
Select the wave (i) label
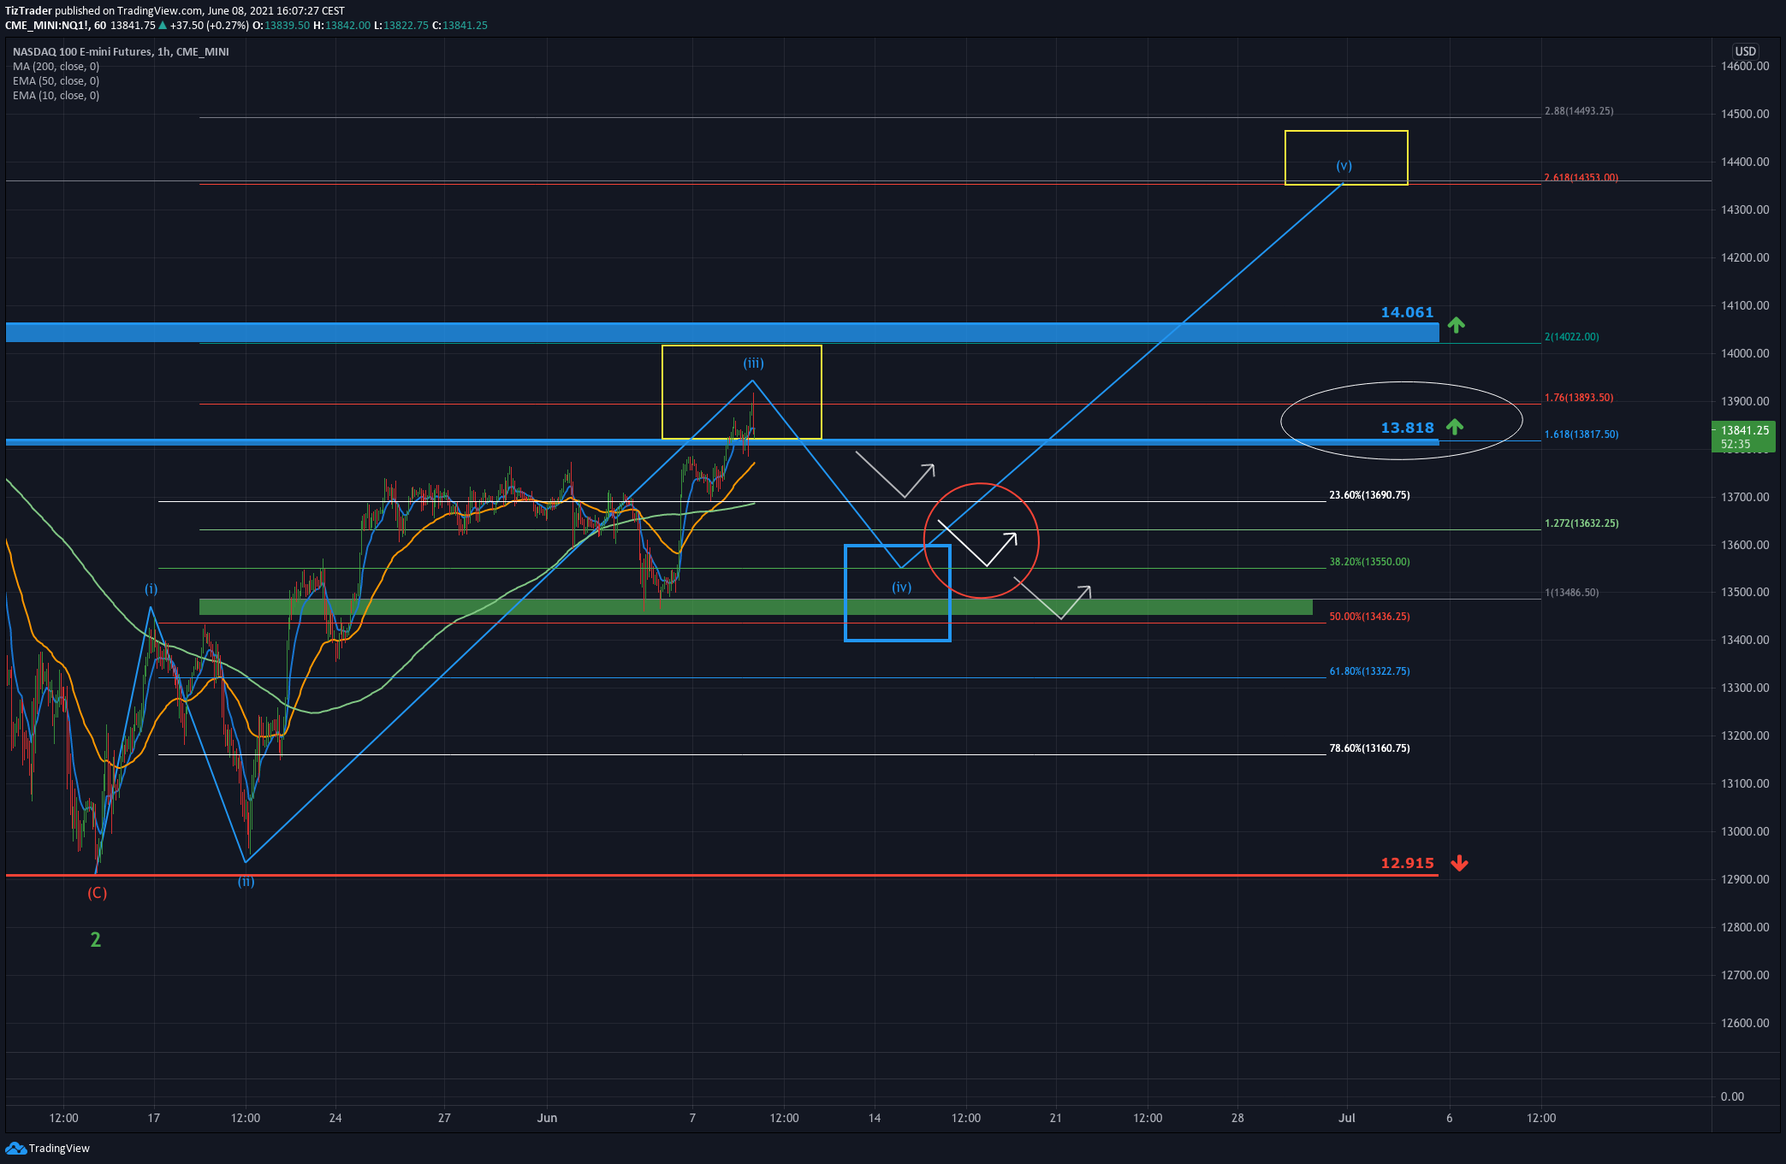pos(151,589)
